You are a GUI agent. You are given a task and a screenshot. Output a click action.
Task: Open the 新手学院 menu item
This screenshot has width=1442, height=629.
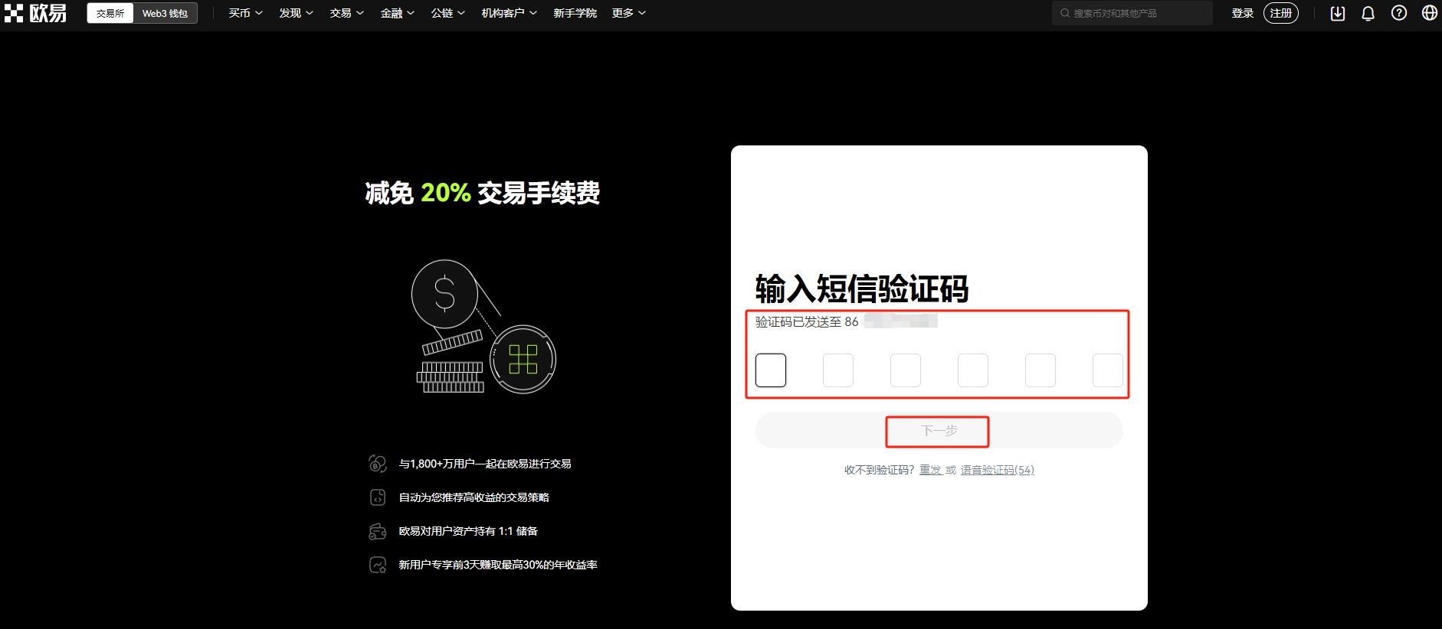575,13
